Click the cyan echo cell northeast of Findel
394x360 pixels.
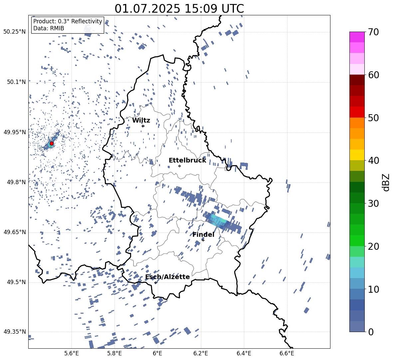[x=218, y=220]
